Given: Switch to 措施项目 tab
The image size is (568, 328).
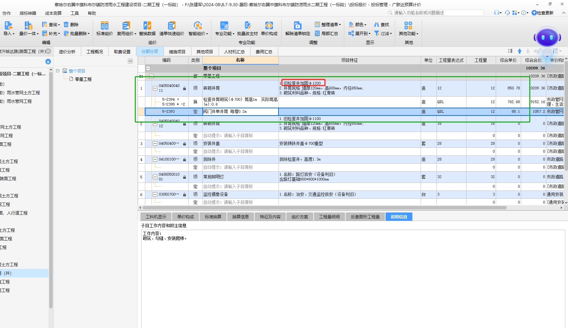Looking at the screenshot, I should point(177,52).
